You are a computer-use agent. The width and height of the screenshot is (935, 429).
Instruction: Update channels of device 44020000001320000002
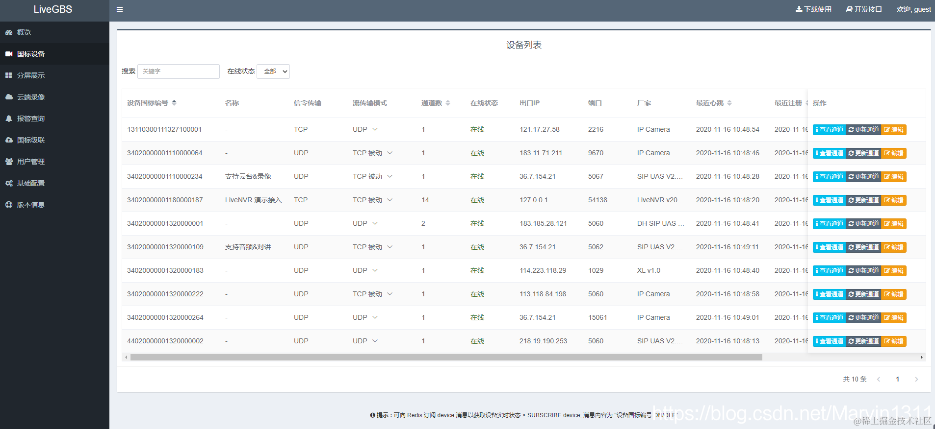tap(863, 341)
